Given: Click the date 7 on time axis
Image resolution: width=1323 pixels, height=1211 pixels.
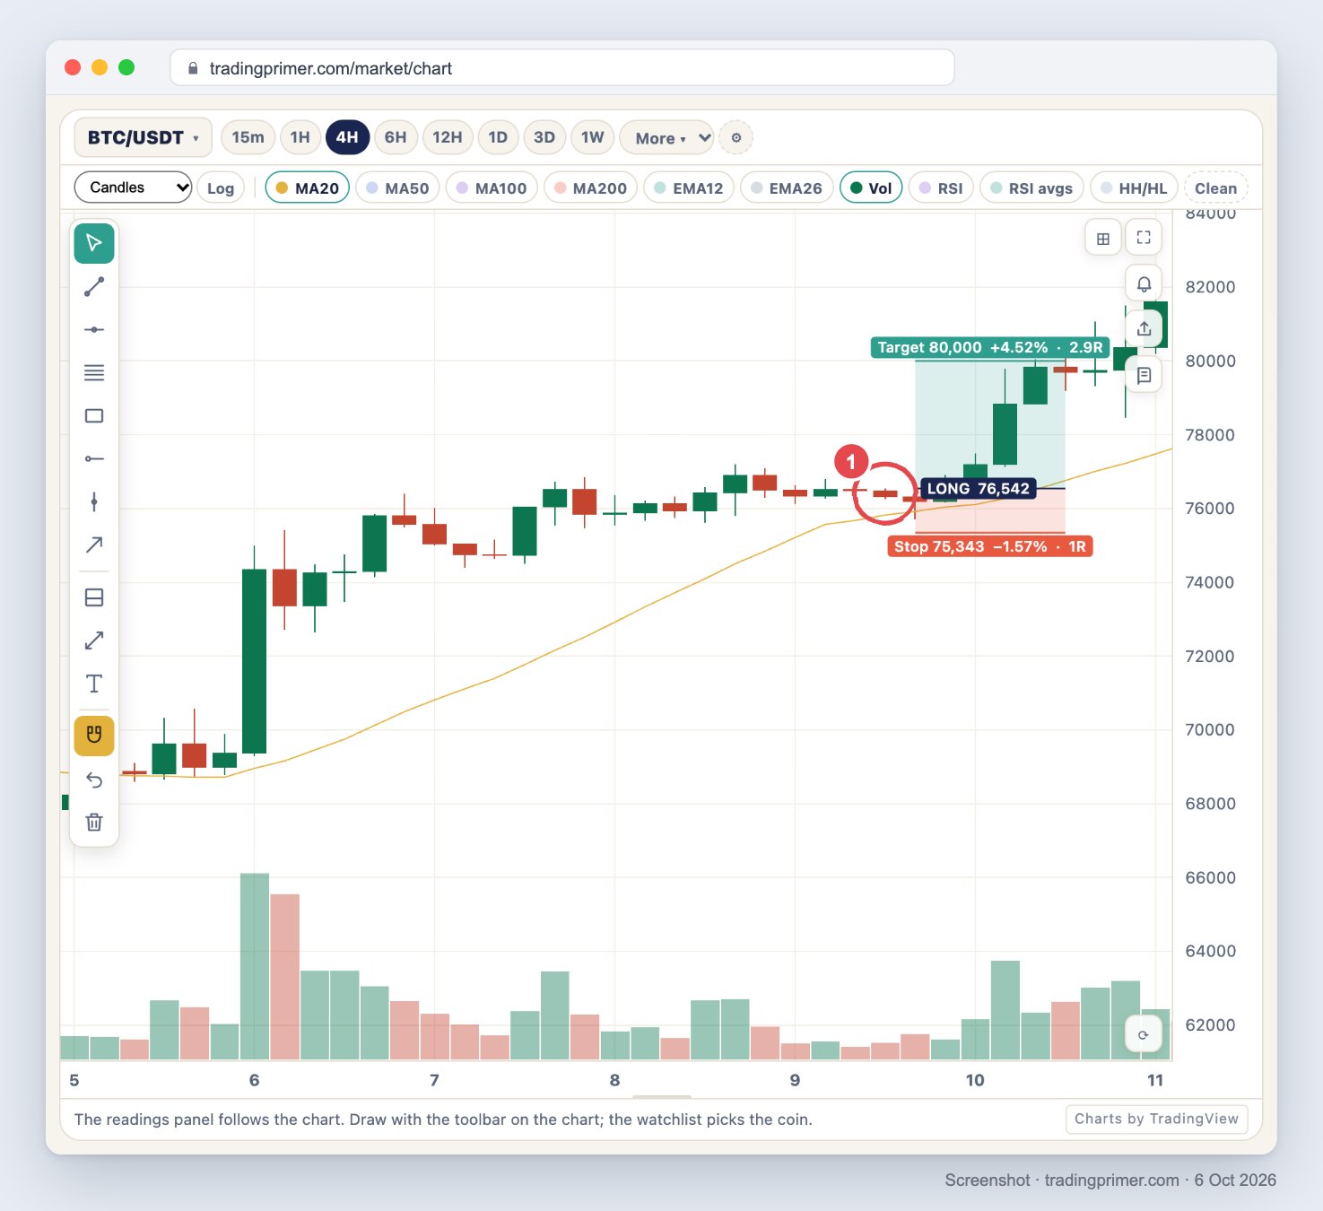Looking at the screenshot, I should tap(434, 1080).
